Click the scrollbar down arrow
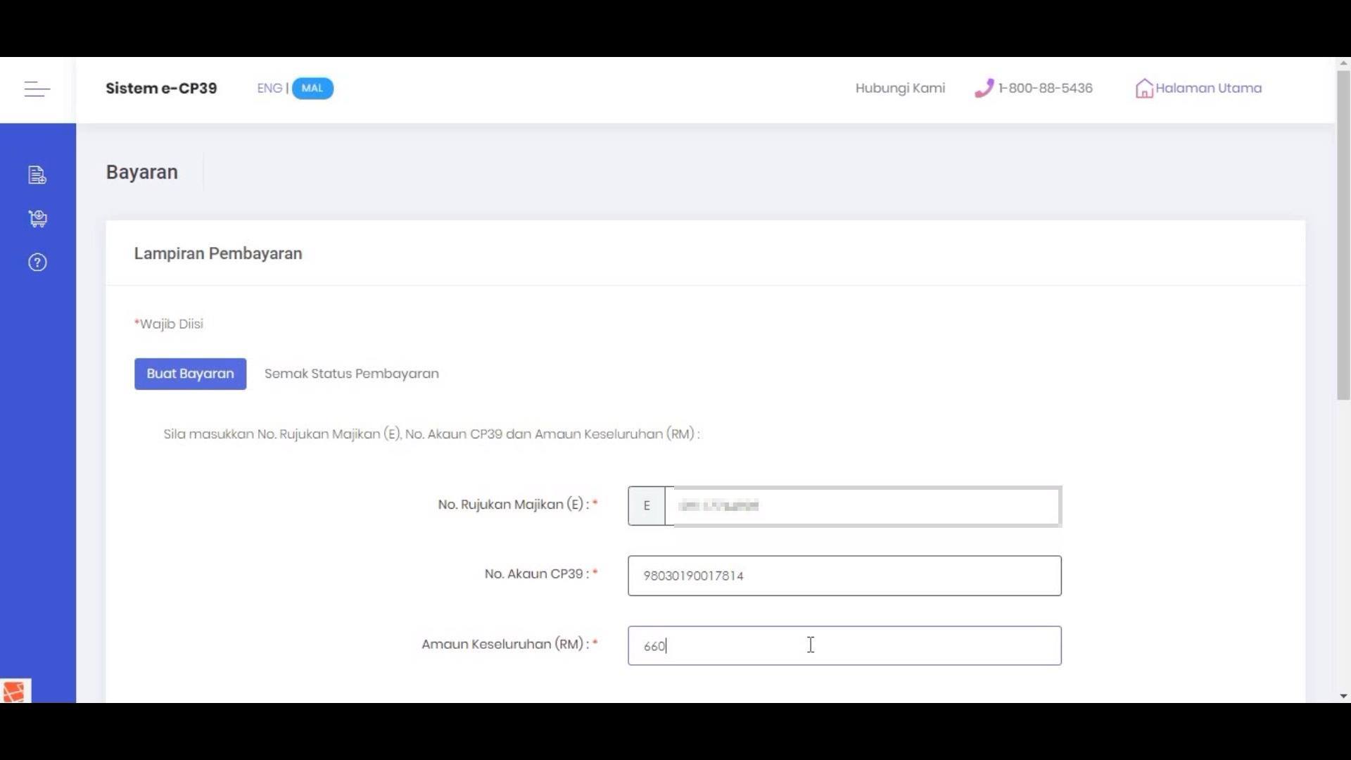1351x760 pixels. pyautogui.click(x=1343, y=696)
